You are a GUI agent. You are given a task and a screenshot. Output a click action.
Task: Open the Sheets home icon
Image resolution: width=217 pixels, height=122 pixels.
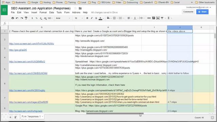click(x=4, y=10)
